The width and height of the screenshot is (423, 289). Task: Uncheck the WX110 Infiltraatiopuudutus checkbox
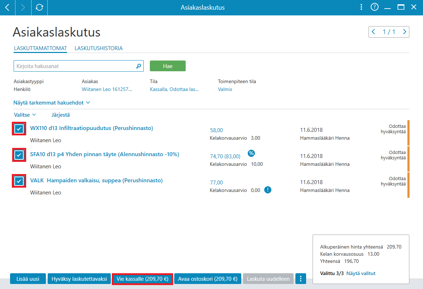(19, 129)
